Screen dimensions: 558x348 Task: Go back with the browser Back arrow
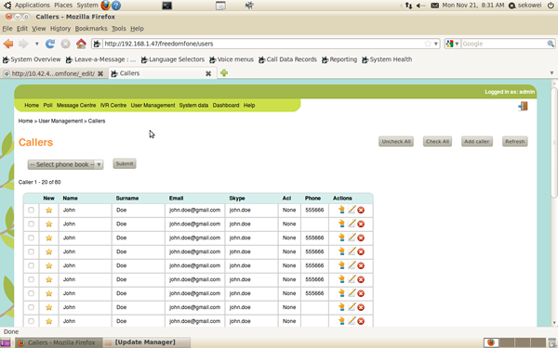[8, 44]
